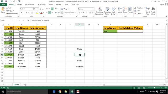
Task: Open File Explorer from the taskbar
Action: tap(66, 92)
